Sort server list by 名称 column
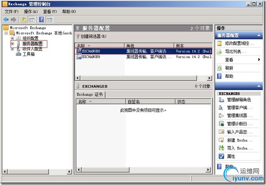This screenshot has width=266, height=185. coord(100,46)
